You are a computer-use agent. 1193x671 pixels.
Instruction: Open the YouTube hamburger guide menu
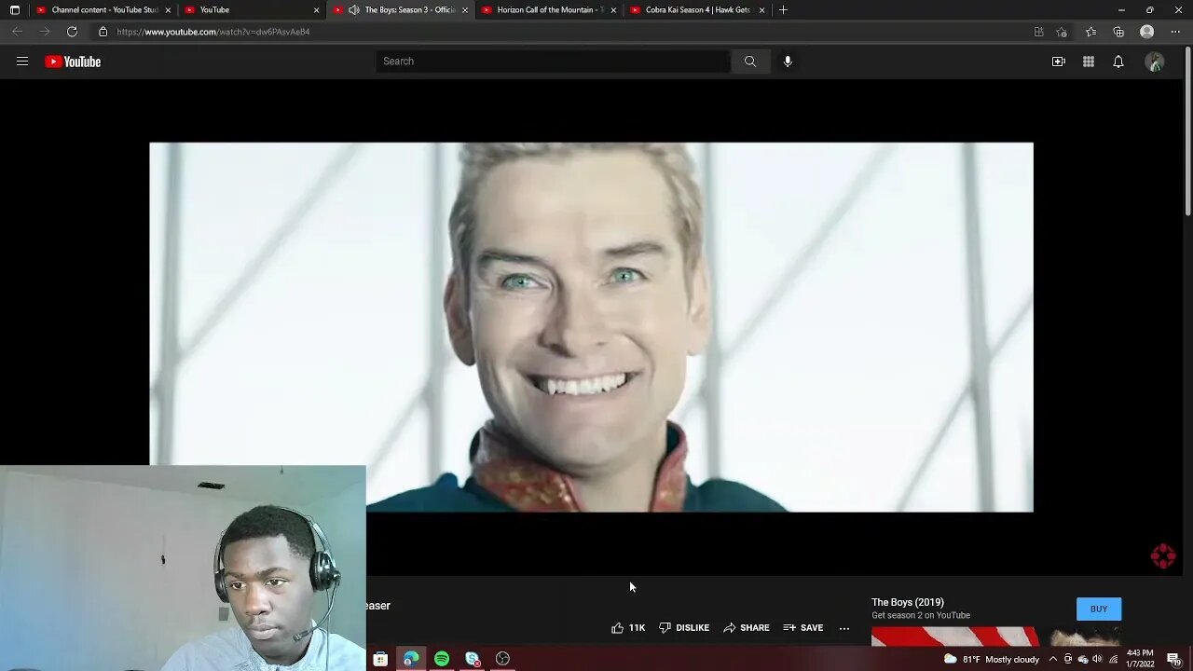[x=22, y=62]
